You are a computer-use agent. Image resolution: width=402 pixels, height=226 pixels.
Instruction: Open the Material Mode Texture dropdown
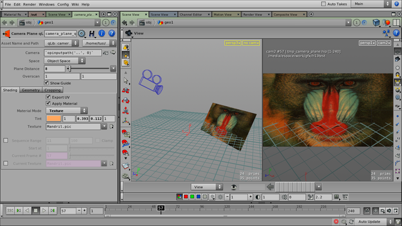(67, 110)
